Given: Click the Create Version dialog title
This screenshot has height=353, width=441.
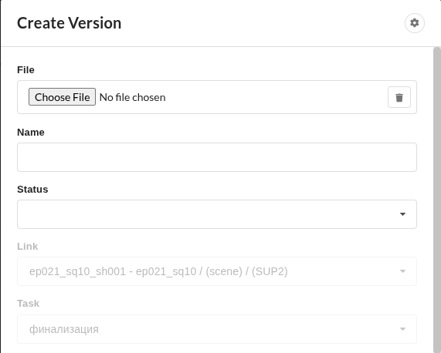Looking at the screenshot, I should tap(70, 23).
